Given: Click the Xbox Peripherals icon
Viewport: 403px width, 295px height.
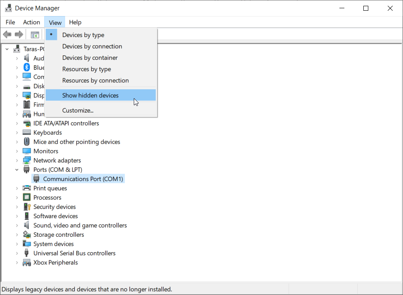Looking at the screenshot, I should pyautogui.click(x=27, y=262).
